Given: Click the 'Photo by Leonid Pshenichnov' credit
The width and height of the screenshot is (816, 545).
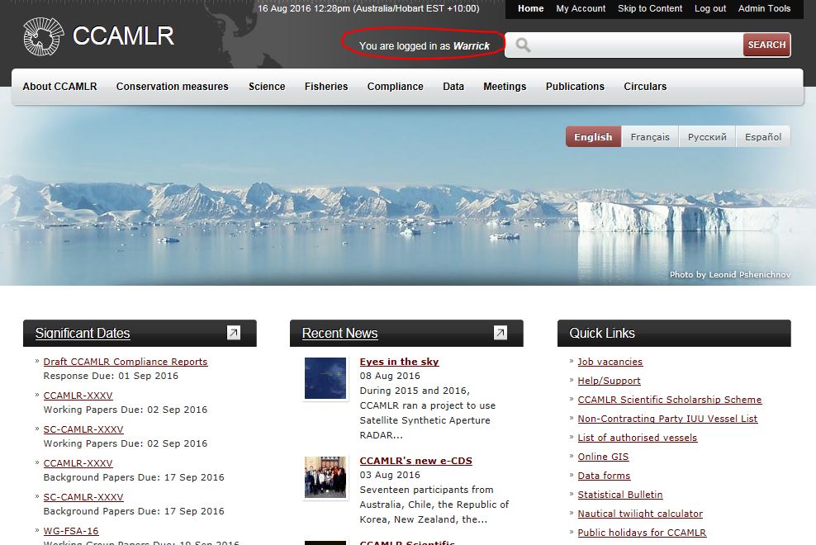Looking at the screenshot, I should (x=729, y=274).
